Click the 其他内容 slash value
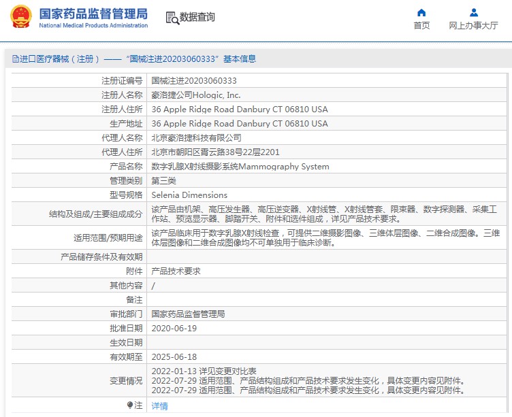 click(x=153, y=286)
